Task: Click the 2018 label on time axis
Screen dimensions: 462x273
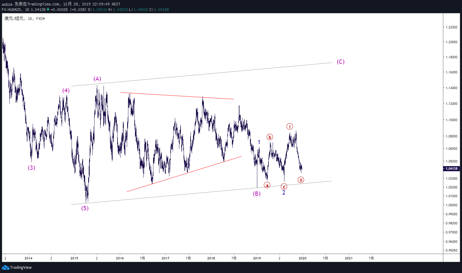Action: click(x=211, y=258)
